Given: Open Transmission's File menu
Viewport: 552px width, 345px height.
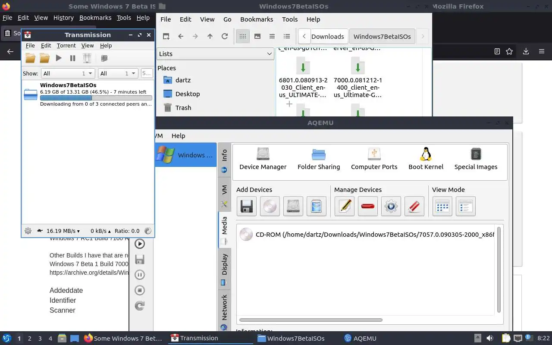Looking at the screenshot, I should 30,45.
